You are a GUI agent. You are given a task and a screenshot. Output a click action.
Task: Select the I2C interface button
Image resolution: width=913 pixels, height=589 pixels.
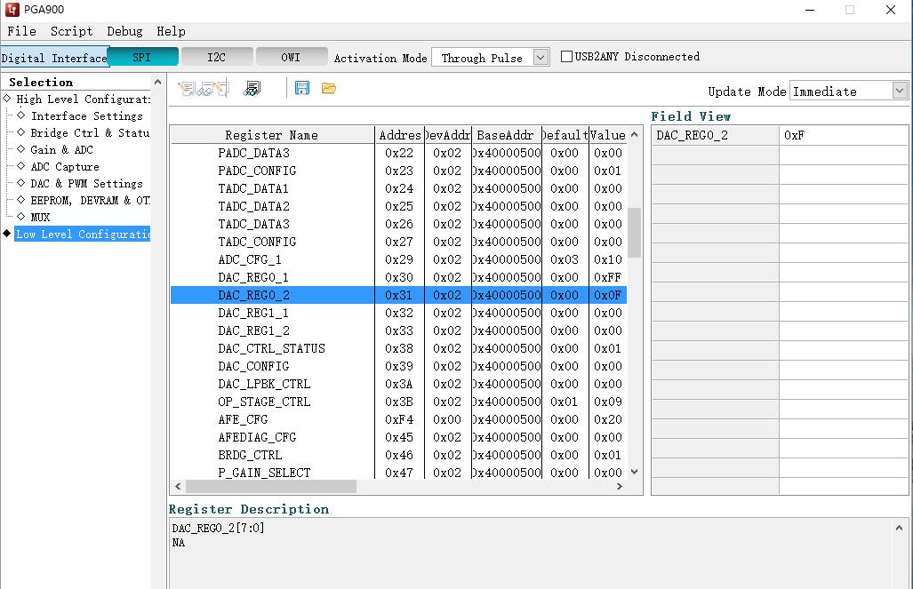click(x=217, y=57)
